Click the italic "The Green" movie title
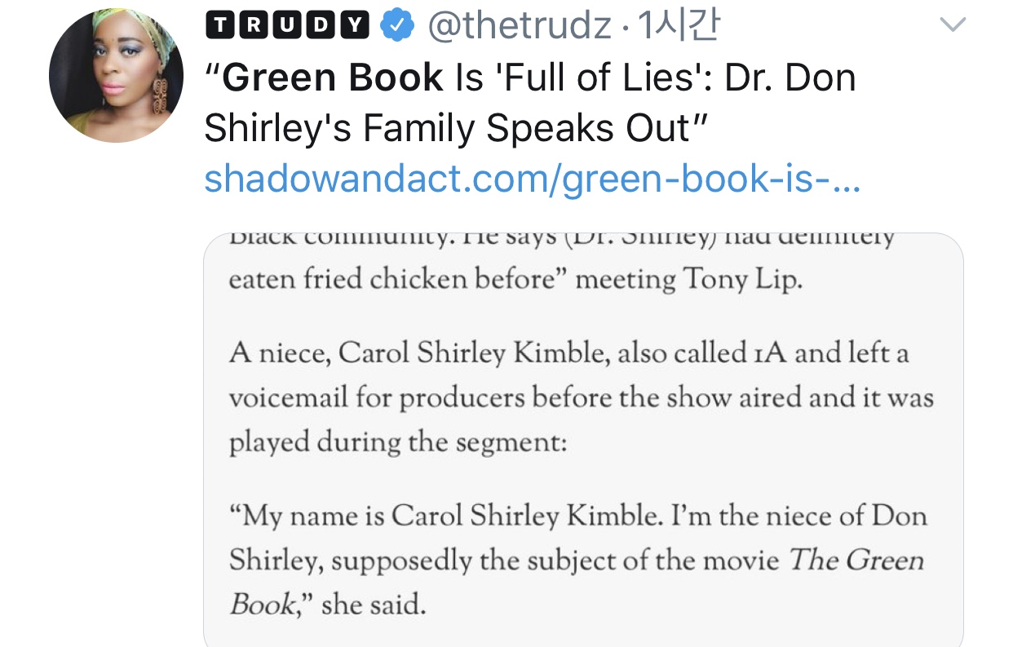This screenshot has height=647, width=1013. (856, 561)
